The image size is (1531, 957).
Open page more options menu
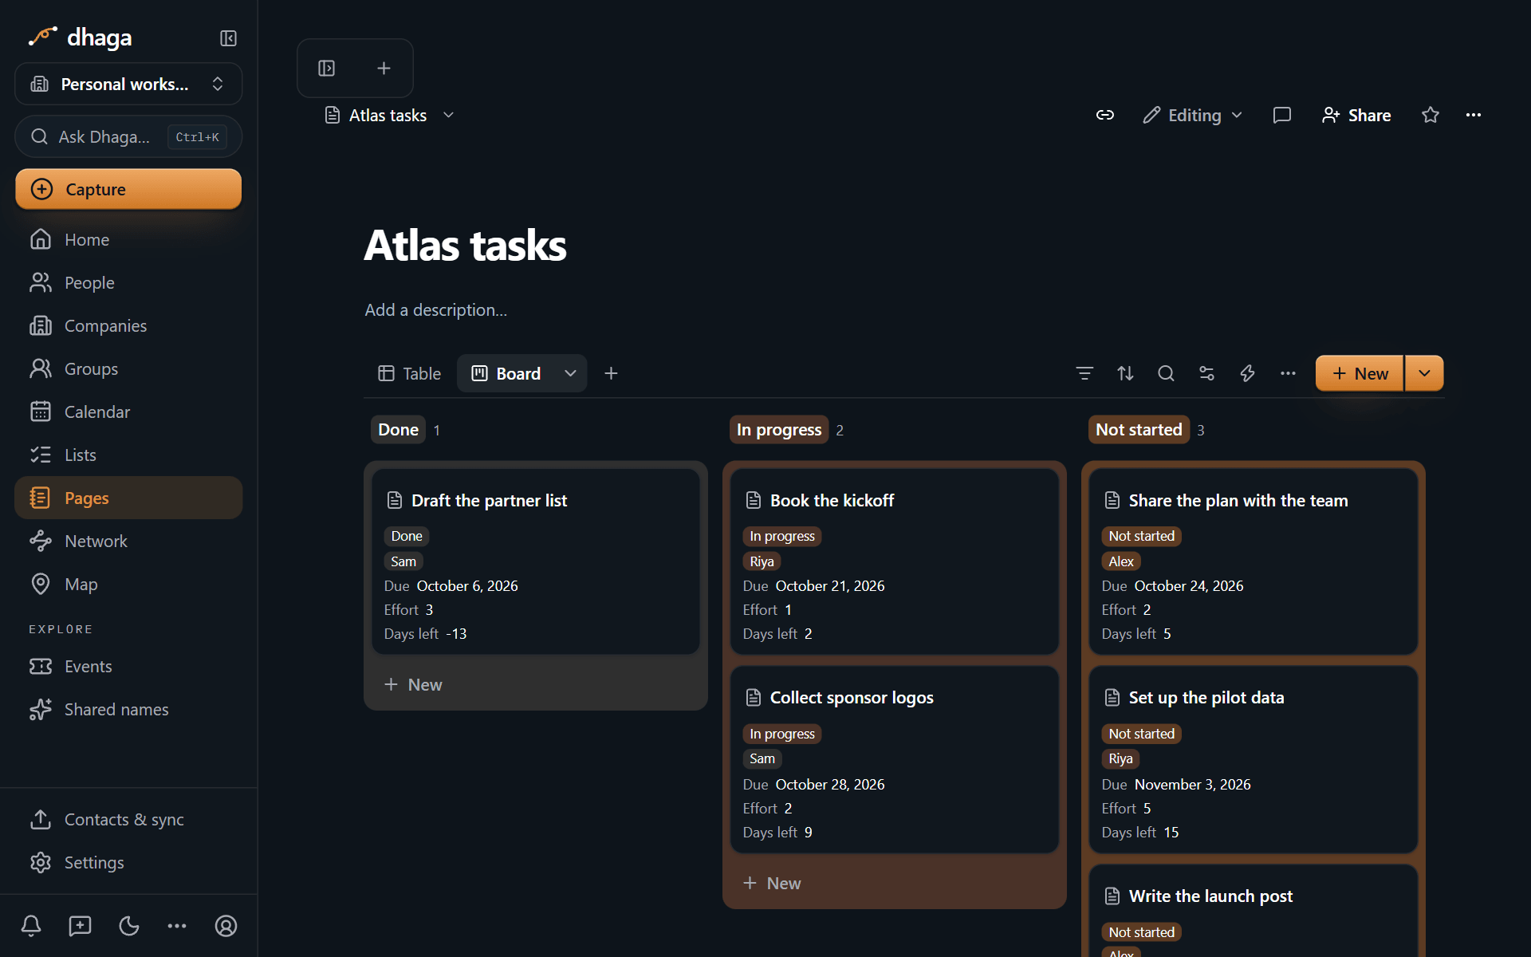pyautogui.click(x=1474, y=115)
